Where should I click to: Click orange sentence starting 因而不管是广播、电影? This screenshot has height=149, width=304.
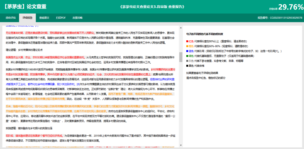pyautogui.click(x=91, y=97)
